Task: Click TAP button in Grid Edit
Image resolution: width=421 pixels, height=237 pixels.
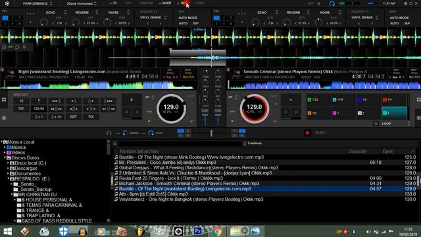Action: (x=21, y=109)
